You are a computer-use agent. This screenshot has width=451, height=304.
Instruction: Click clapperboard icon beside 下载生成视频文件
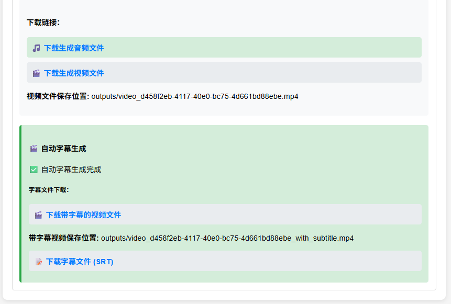pyautogui.click(x=36, y=73)
